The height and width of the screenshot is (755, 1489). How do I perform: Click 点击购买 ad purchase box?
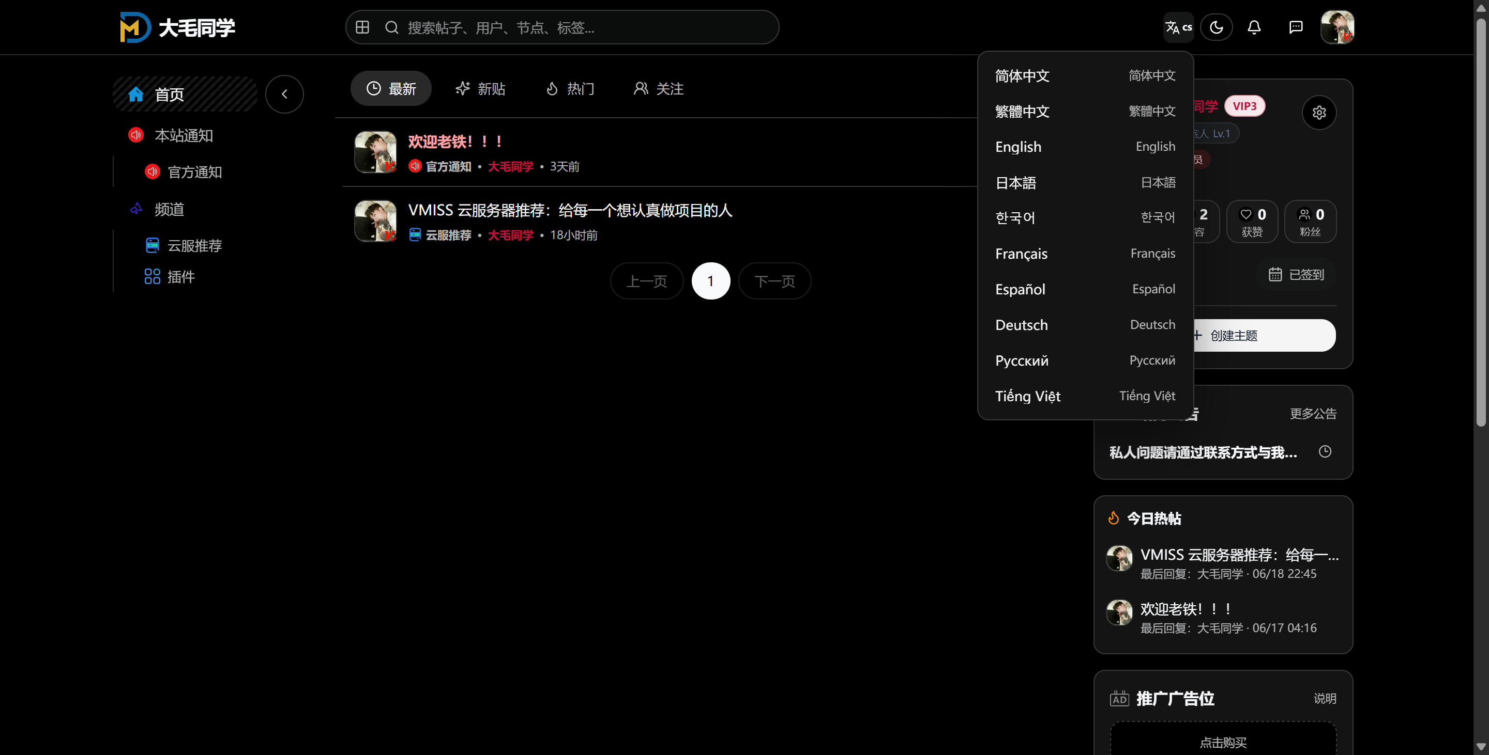(1223, 738)
